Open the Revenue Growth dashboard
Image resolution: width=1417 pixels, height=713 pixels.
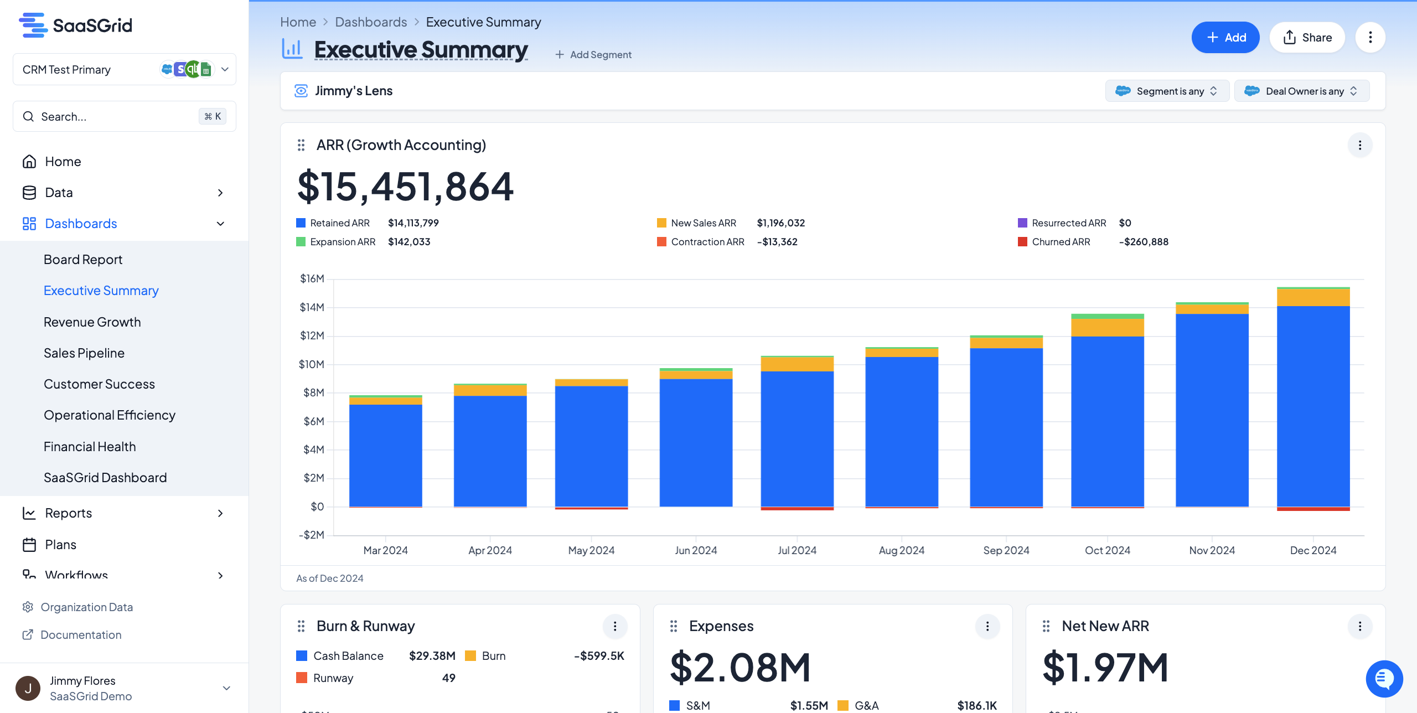click(92, 322)
